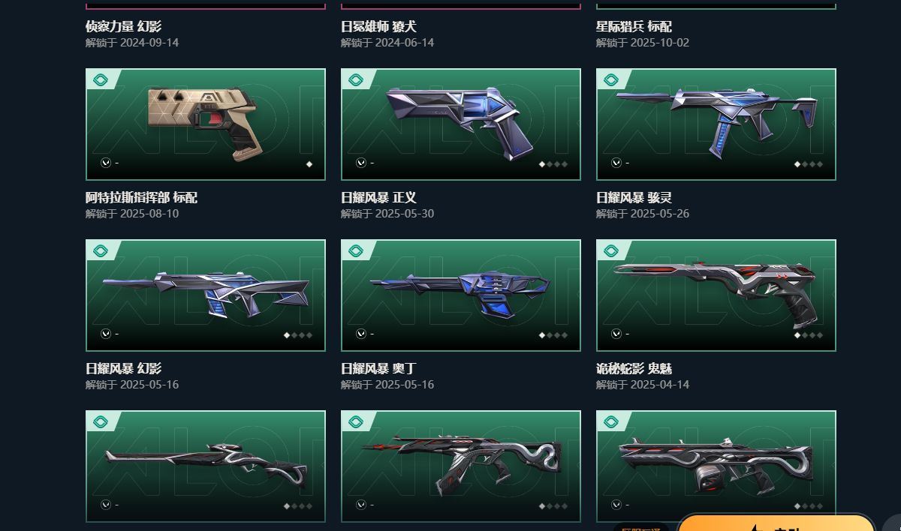The width and height of the screenshot is (901, 531).
Task: Click the Valorant points icon on 阿特拉斯指挥部 card
Action: [x=106, y=163]
